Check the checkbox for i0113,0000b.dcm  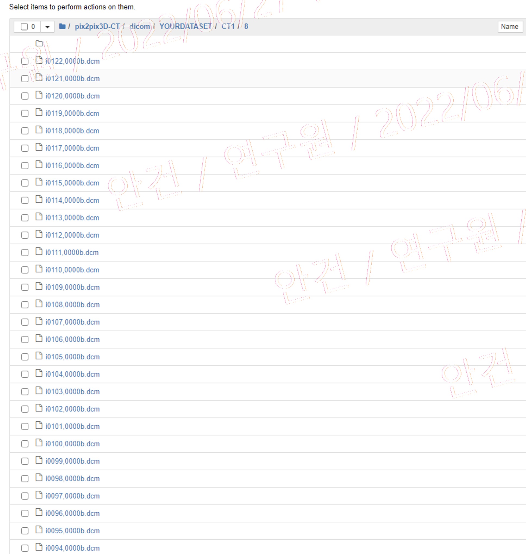click(x=25, y=218)
